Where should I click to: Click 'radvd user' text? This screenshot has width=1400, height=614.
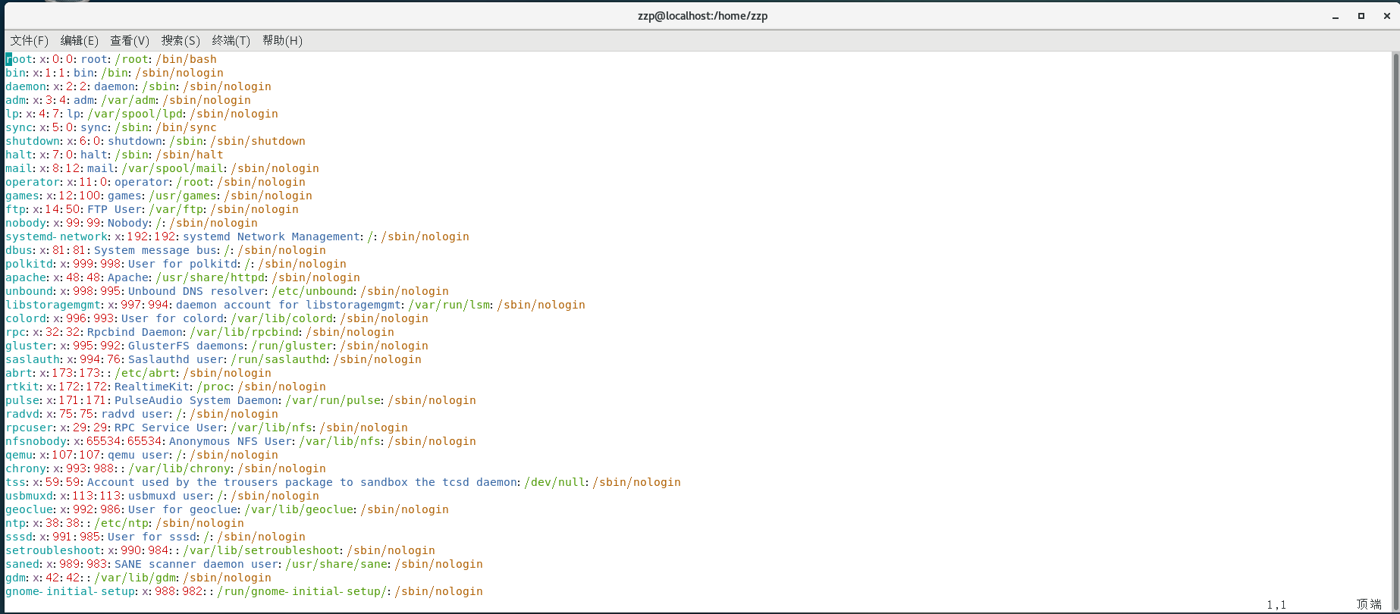[135, 414]
